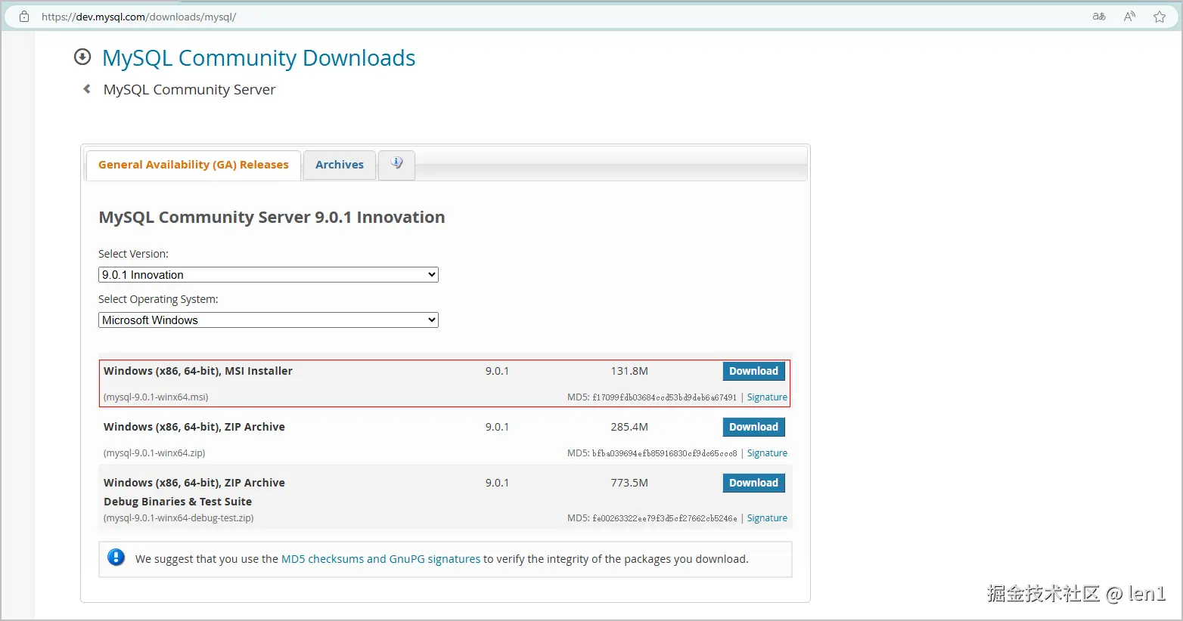Viewport: 1183px width, 621px height.
Task: Click the download circle icon beside the page title
Action: click(x=82, y=57)
